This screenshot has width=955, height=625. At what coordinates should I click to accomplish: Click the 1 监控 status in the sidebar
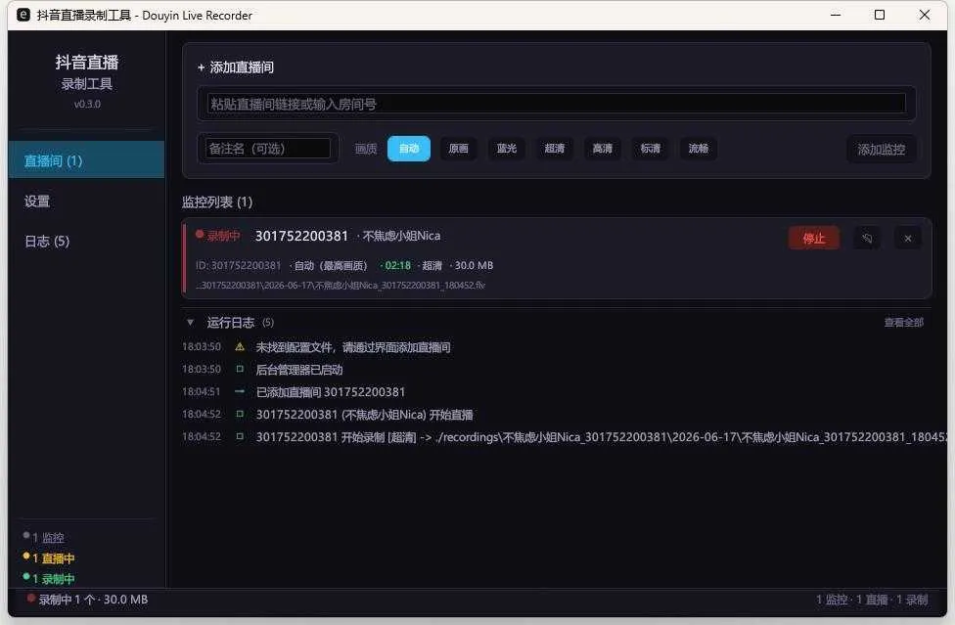tap(43, 537)
